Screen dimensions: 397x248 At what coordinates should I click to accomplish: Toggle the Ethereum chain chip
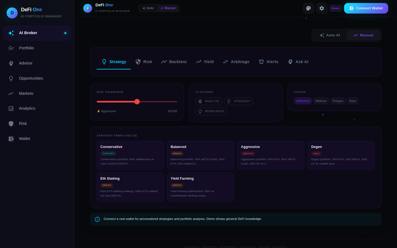tap(303, 101)
